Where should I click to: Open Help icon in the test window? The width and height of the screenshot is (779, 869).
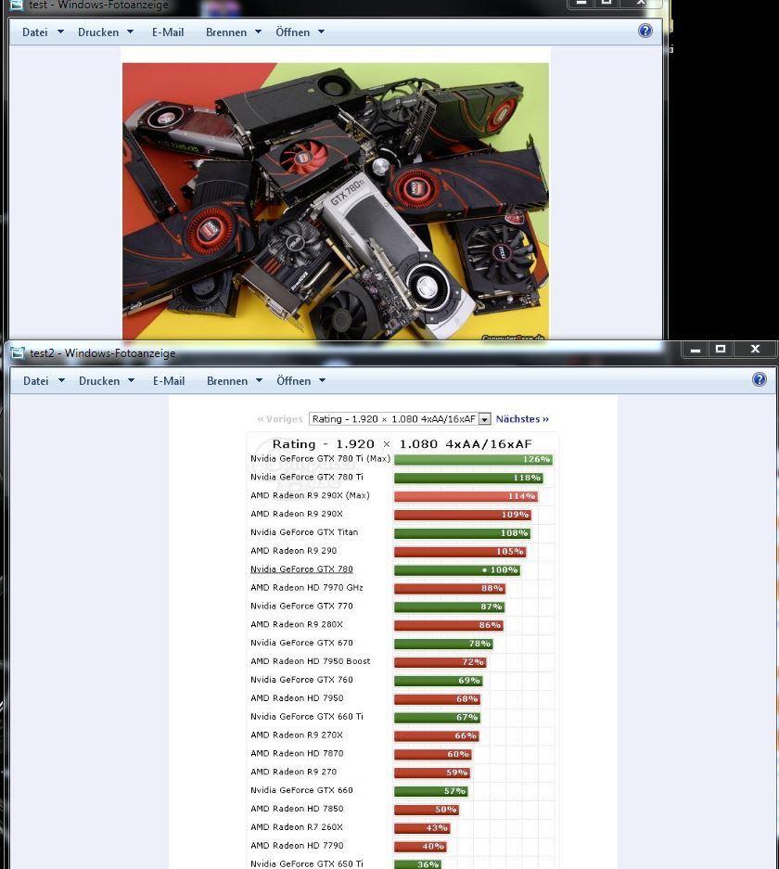pos(645,31)
